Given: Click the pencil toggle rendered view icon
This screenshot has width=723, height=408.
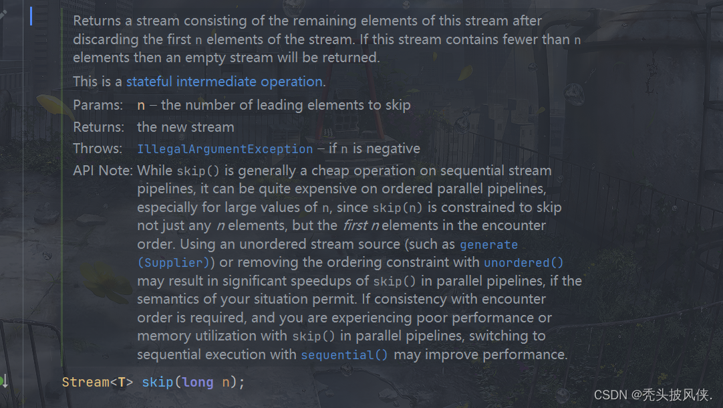Looking at the screenshot, I should pyautogui.click(x=2, y=14).
